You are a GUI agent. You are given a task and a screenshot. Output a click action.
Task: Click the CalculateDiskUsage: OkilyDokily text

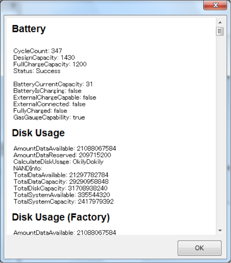click(58, 162)
